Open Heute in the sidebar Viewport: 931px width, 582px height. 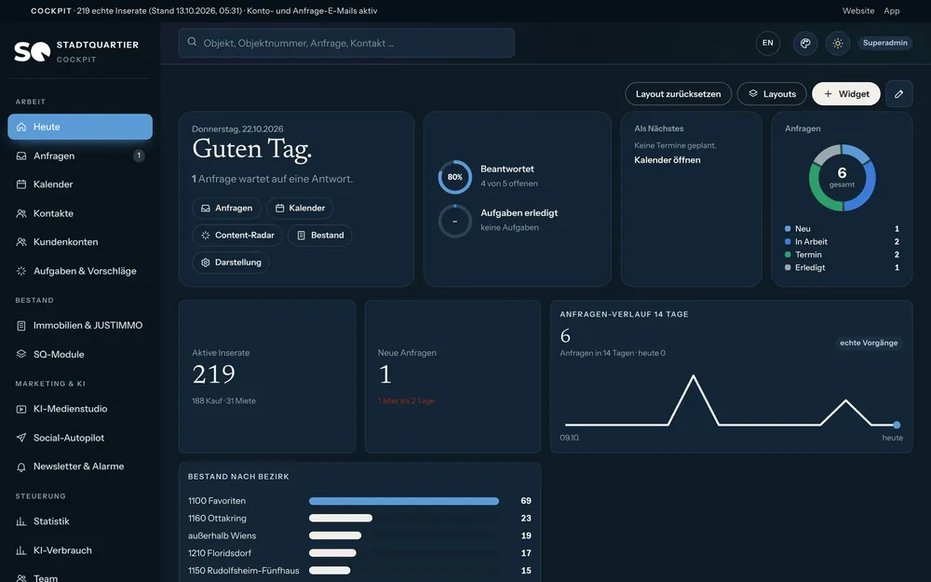pyautogui.click(x=80, y=127)
